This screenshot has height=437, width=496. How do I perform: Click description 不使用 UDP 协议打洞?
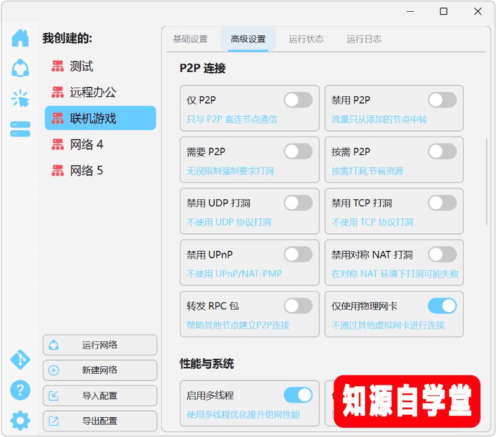coord(229,222)
